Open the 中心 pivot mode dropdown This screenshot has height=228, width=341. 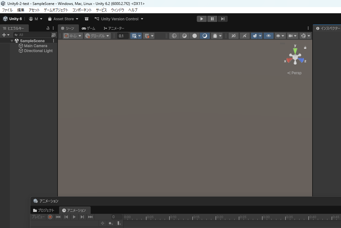(x=73, y=36)
